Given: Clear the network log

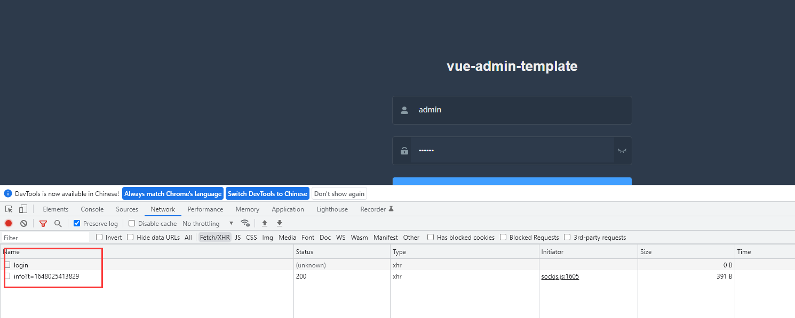Looking at the screenshot, I should tap(23, 223).
